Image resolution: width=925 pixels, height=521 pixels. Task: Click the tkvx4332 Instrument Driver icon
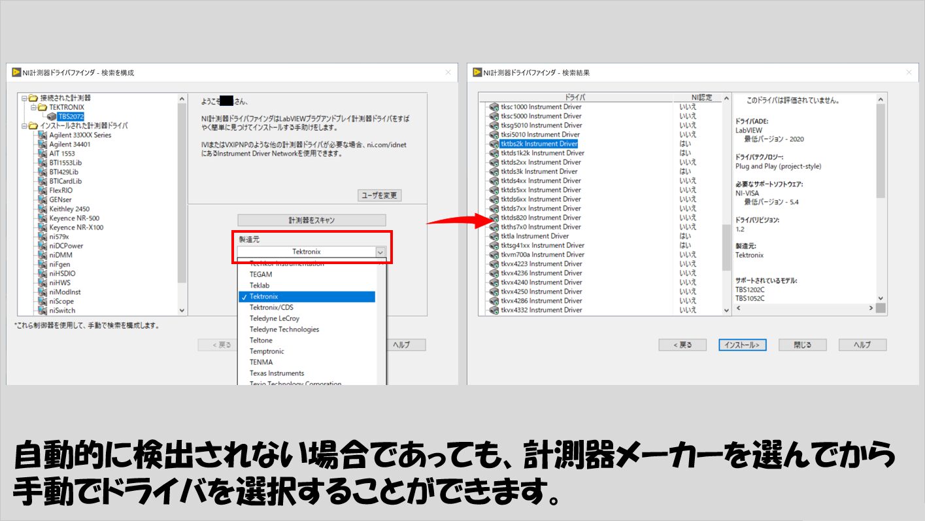494,310
